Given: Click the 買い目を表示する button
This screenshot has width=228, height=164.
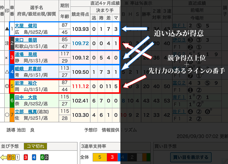Looking at the screenshot, I should [x=191, y=157].
